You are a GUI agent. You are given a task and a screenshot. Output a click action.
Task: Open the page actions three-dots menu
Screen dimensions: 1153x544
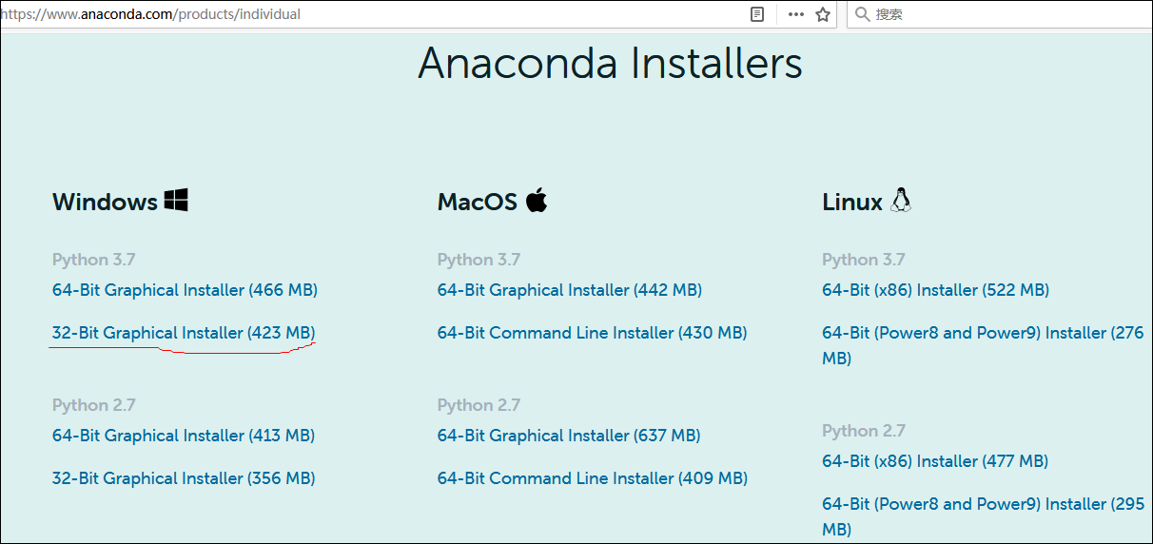(796, 14)
